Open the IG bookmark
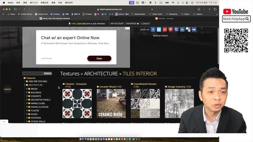Screen dimensions: 253x142 96,14
